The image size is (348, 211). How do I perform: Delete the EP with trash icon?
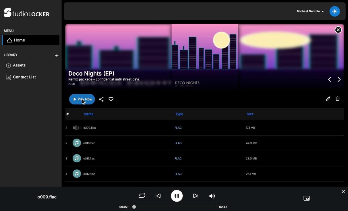click(x=338, y=99)
